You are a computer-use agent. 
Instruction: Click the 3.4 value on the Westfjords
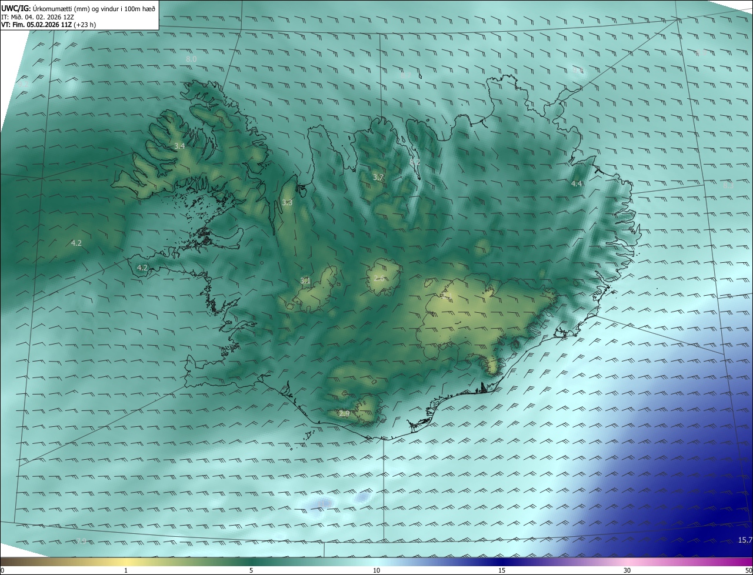pyautogui.click(x=179, y=146)
